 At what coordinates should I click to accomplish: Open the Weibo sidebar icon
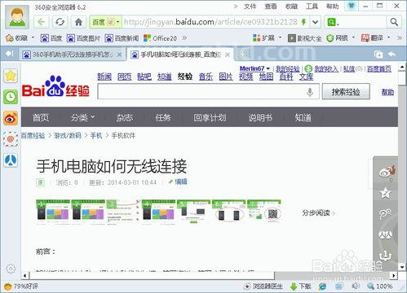[11, 118]
